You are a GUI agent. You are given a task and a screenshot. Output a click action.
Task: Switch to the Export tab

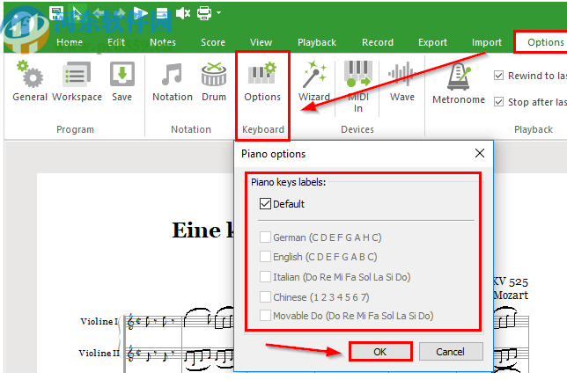[432, 42]
